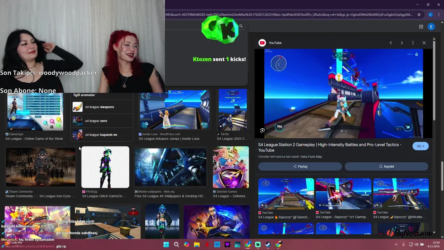Open the Copilot taskbar icon
This screenshot has width=444, height=250.
tap(187, 244)
